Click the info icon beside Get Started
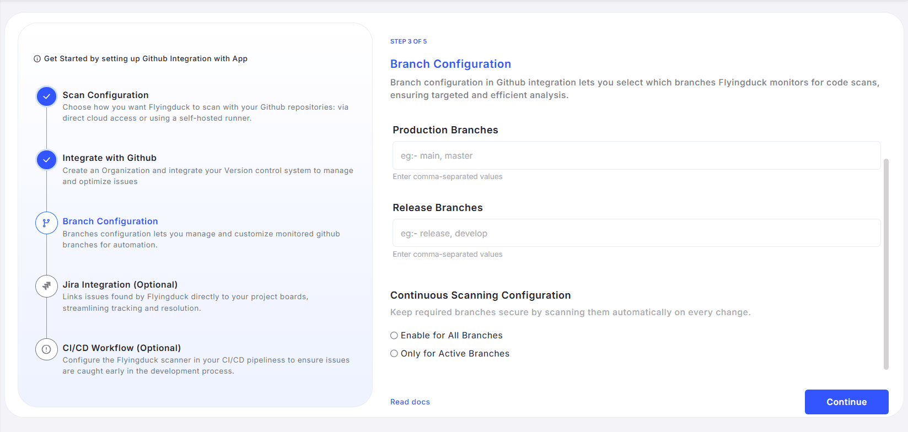 click(x=37, y=59)
